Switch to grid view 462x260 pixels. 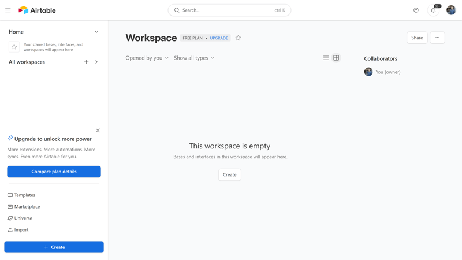(x=336, y=58)
